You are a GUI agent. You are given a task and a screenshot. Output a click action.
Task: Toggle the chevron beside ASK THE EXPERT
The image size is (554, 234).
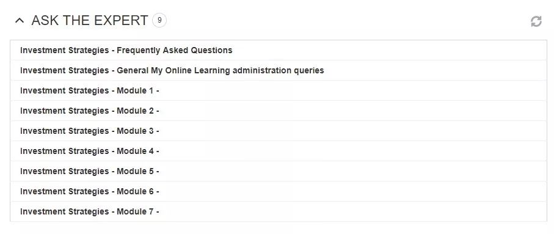coord(20,21)
